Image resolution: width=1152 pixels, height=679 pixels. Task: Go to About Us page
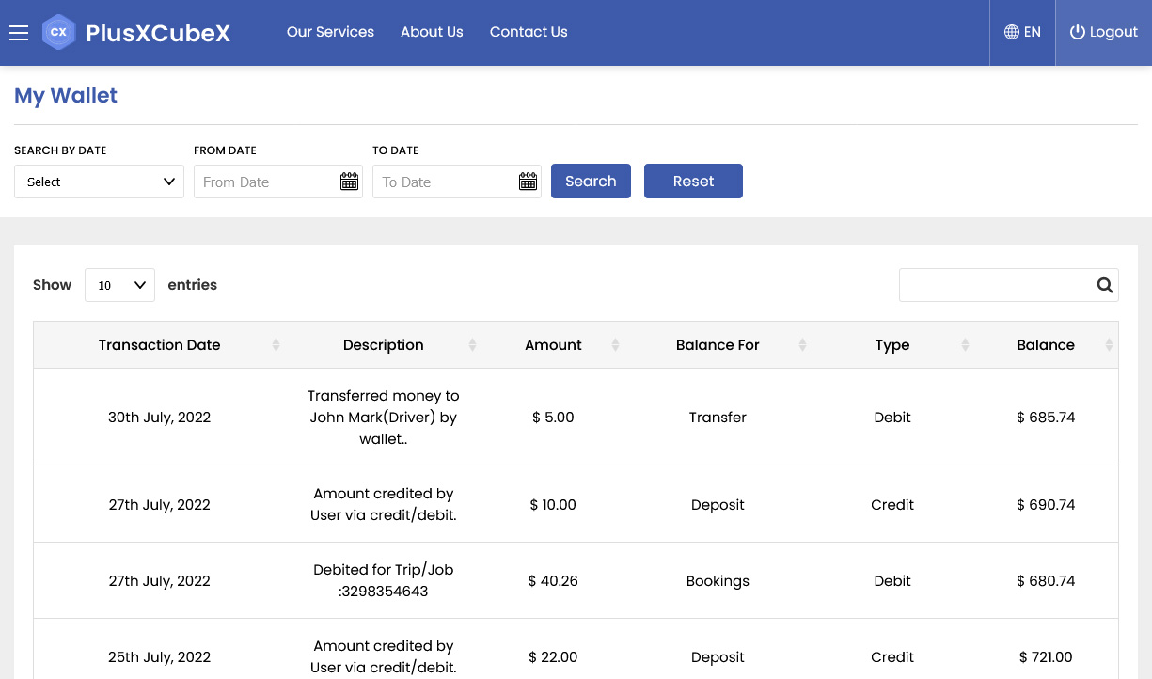[x=432, y=32]
